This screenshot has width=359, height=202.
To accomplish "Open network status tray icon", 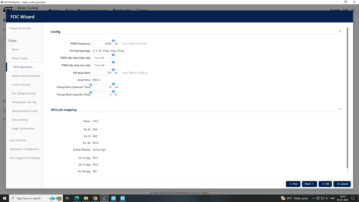I will pyautogui.click(x=322, y=198).
